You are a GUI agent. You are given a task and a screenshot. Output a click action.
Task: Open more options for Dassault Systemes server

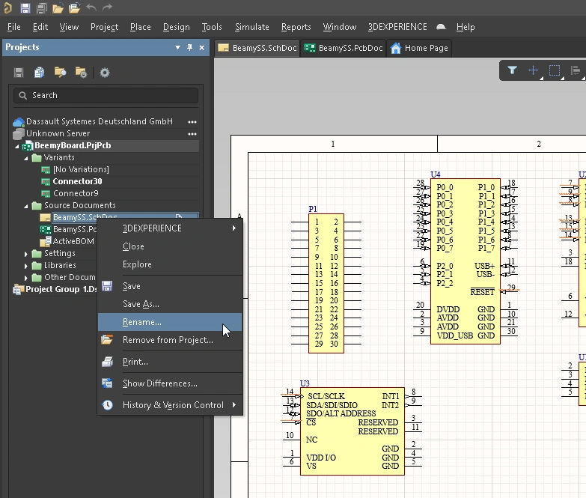[x=192, y=122]
